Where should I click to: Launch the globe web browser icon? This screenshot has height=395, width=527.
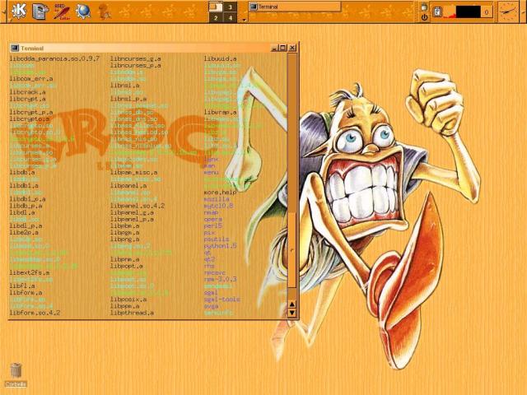(83, 11)
